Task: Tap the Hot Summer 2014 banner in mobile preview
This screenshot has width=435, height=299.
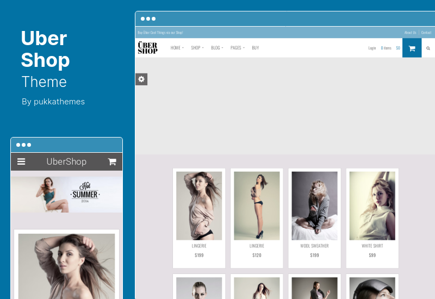Action: (66, 195)
